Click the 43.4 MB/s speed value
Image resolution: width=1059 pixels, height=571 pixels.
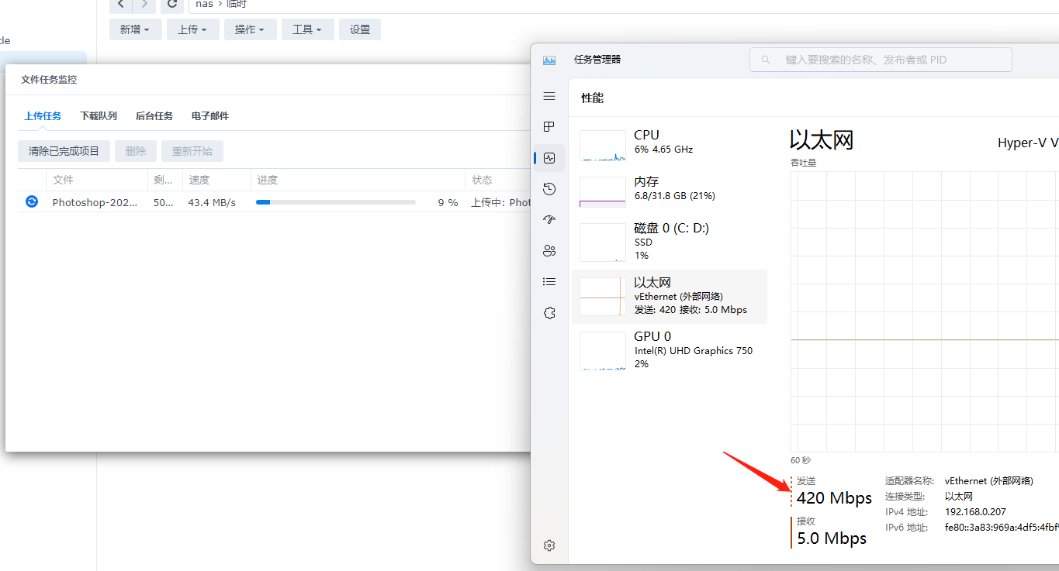pyautogui.click(x=212, y=202)
